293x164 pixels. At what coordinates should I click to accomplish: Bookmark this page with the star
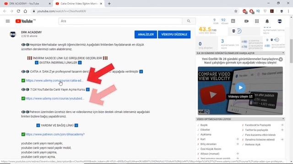pyautogui.click(x=236, y=11)
